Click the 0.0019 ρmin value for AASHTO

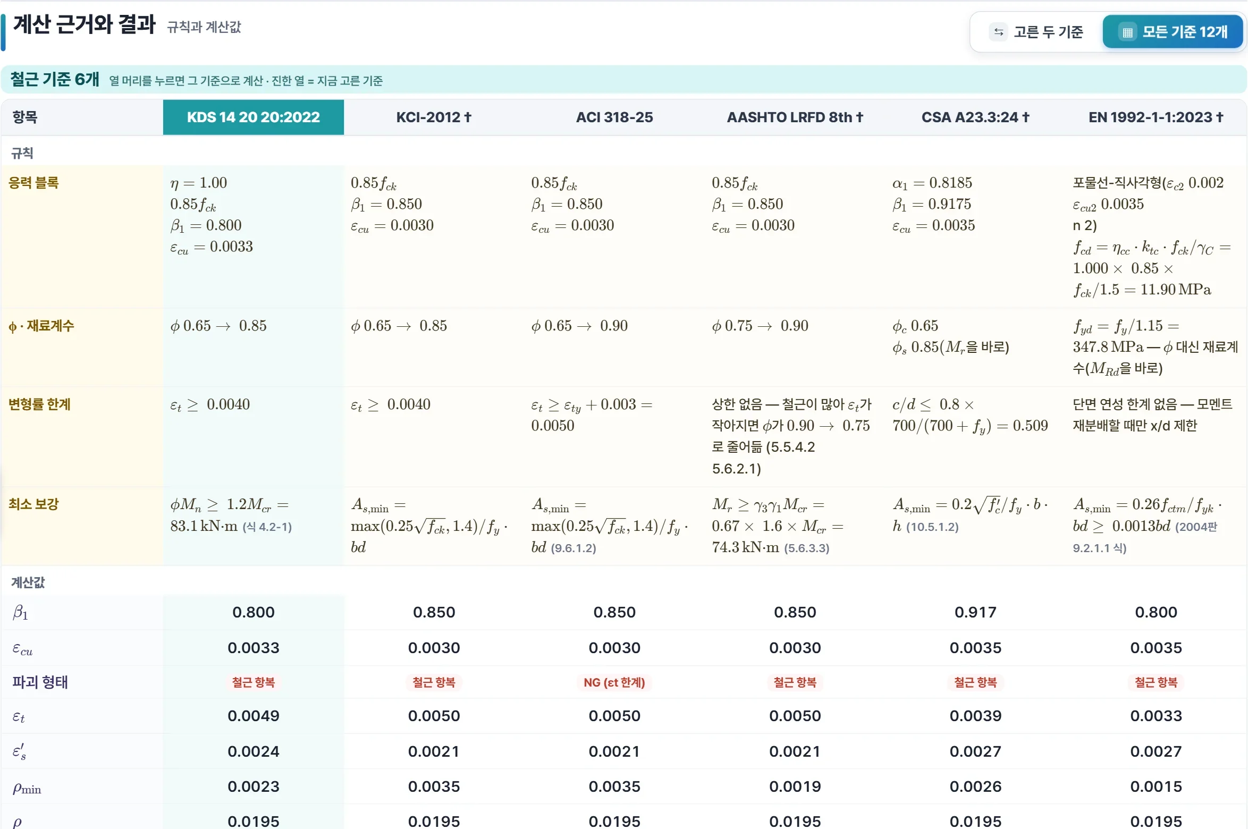click(795, 786)
